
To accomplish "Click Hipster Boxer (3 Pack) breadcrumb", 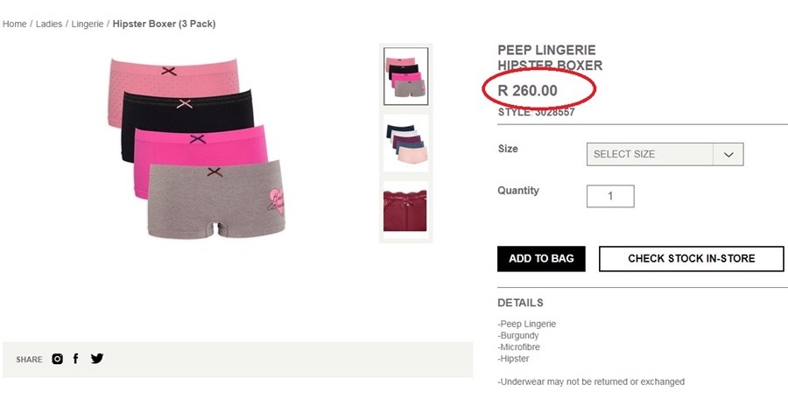I will click(x=164, y=24).
